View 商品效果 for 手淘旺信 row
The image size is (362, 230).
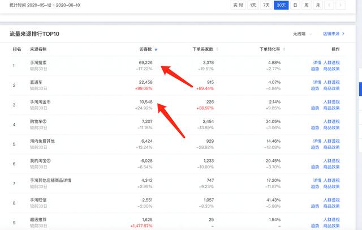331,206
